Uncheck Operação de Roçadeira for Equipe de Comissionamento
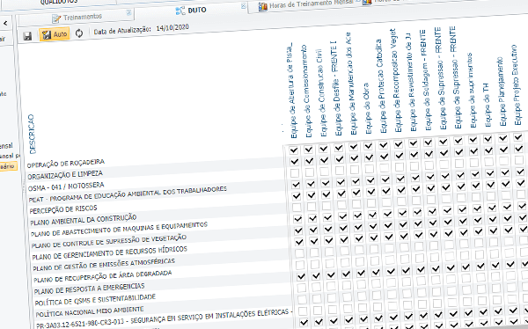Viewport: 528px width, 329px height. (x=309, y=150)
